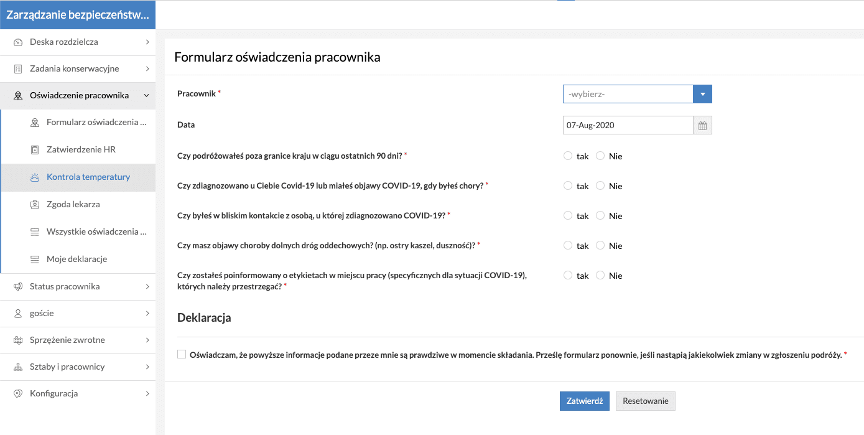The image size is (864, 435).
Task: Click the Status pracownika megaphone icon
Action: click(x=18, y=287)
